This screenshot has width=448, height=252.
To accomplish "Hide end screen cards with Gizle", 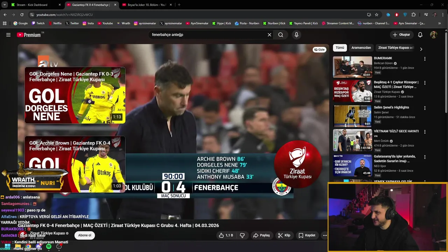I will tap(319, 50).
